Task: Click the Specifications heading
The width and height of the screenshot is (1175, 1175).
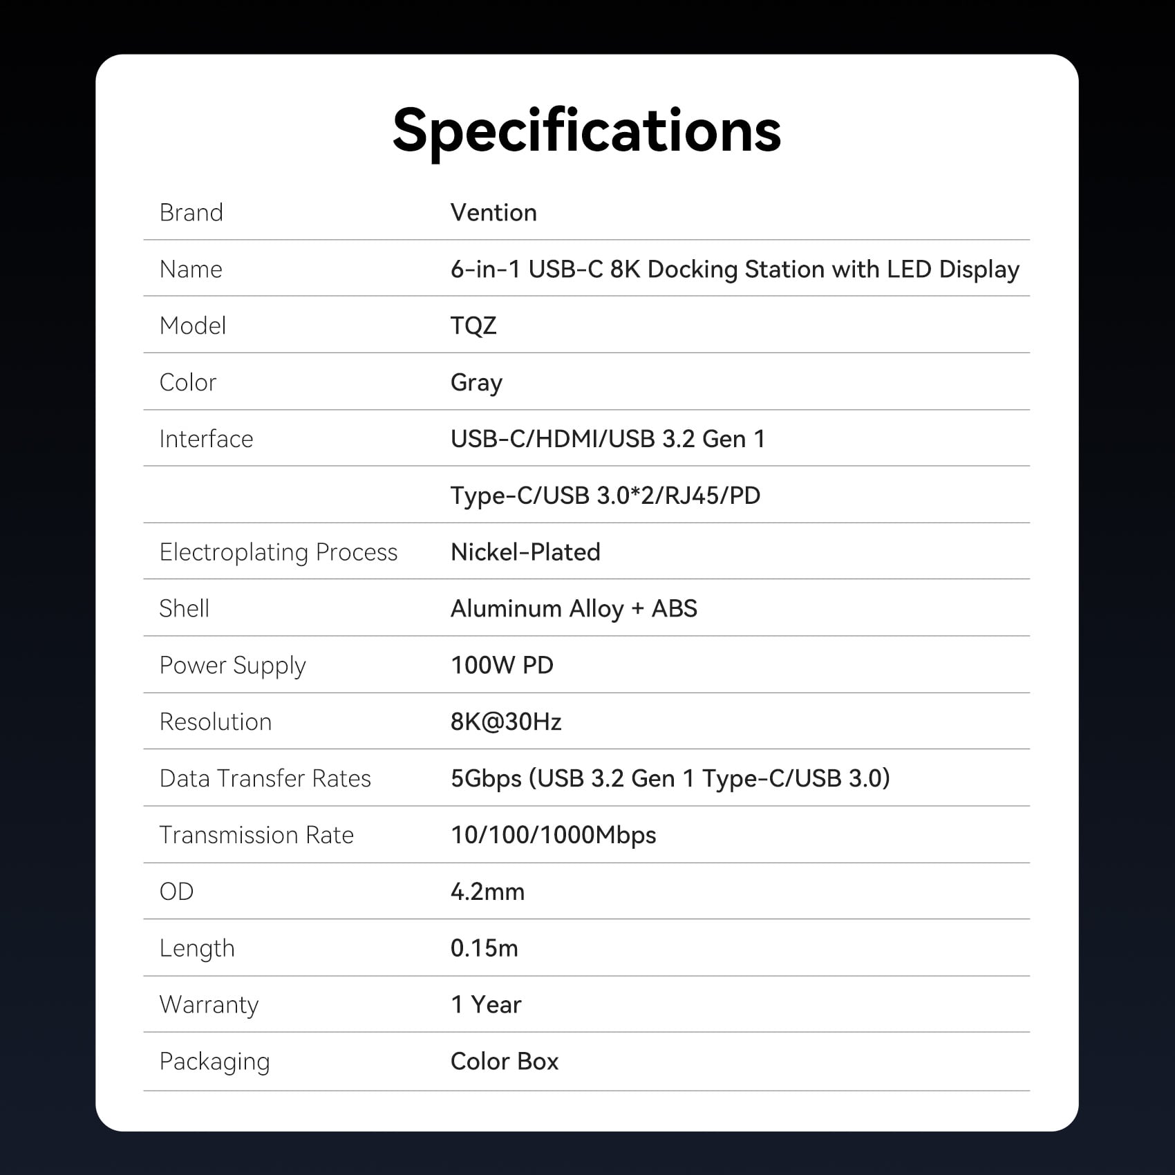Action: (x=586, y=131)
